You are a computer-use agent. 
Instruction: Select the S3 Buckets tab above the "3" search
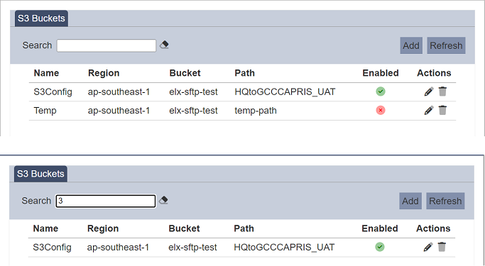coord(40,174)
